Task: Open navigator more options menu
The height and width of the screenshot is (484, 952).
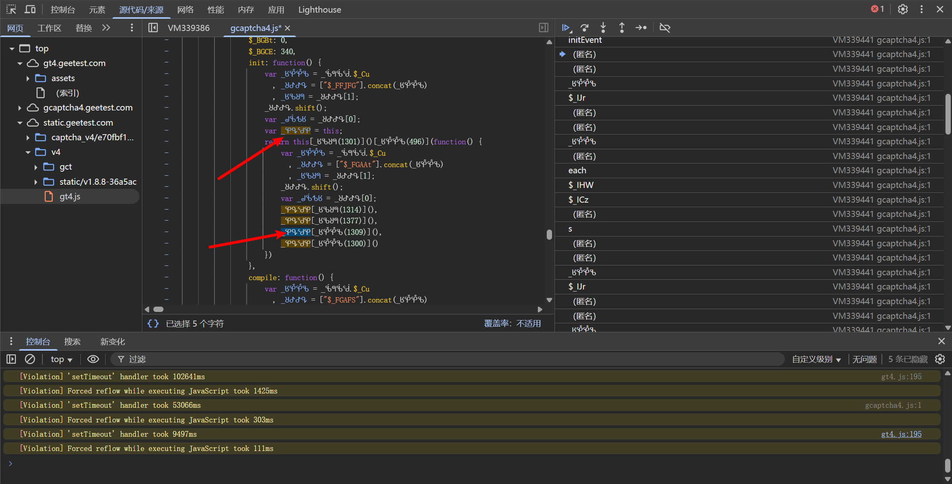Action: [131, 28]
